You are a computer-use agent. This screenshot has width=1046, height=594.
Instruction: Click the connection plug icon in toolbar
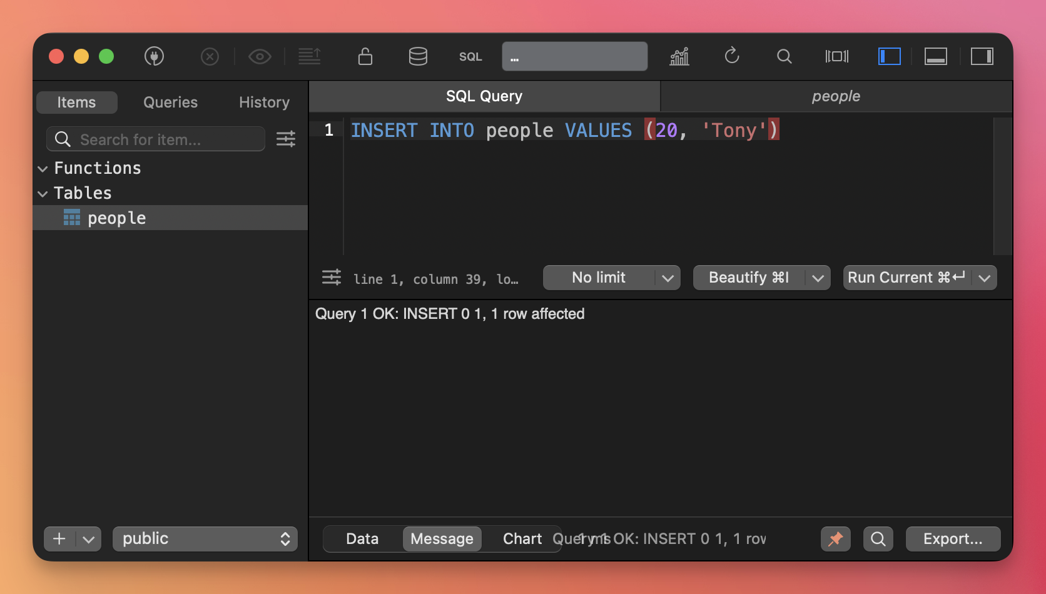coord(154,57)
